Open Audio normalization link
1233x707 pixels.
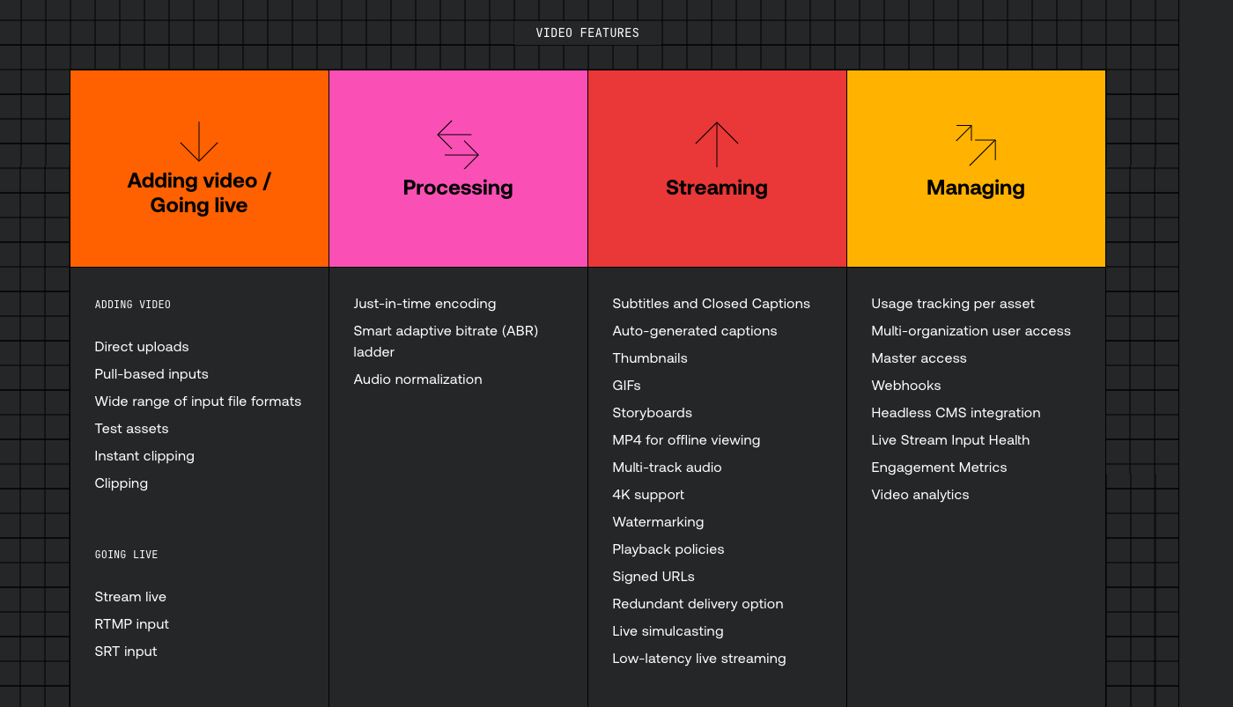418,379
